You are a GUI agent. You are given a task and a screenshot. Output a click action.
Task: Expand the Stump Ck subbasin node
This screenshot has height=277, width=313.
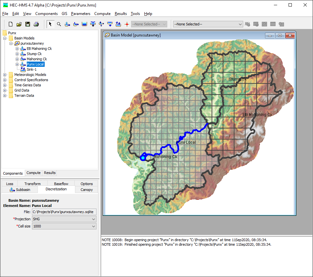(x=17, y=54)
